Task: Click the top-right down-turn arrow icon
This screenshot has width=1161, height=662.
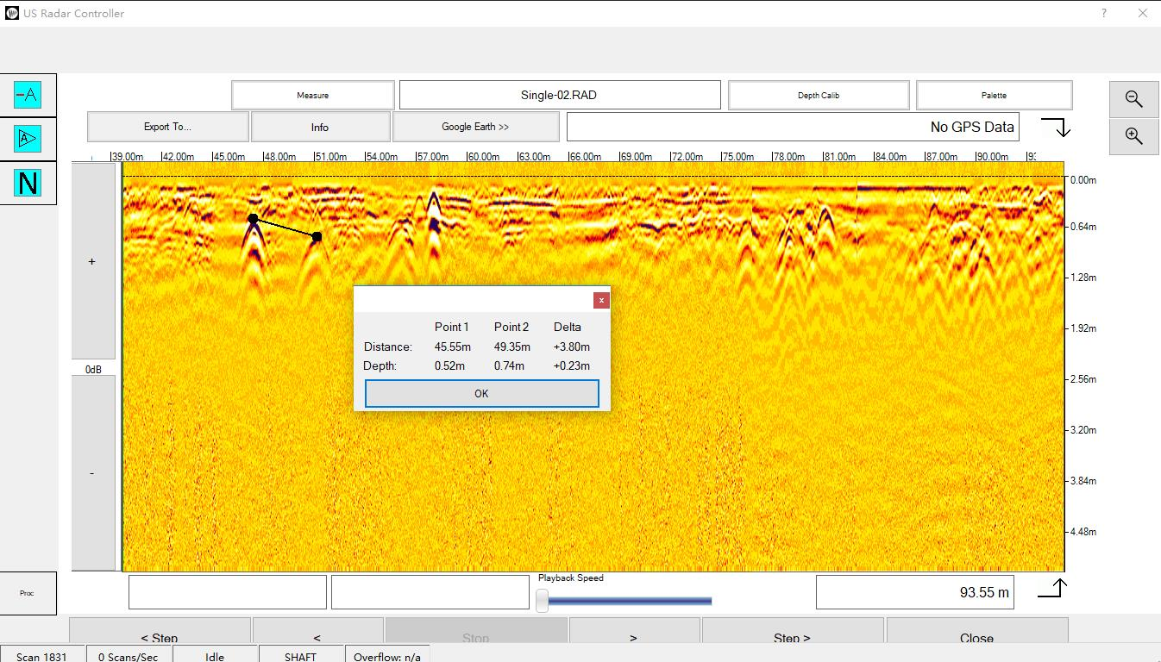Action: coord(1056,128)
